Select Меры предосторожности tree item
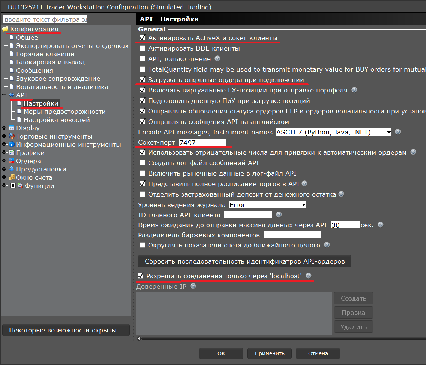This screenshot has height=365, width=426. click(64, 112)
